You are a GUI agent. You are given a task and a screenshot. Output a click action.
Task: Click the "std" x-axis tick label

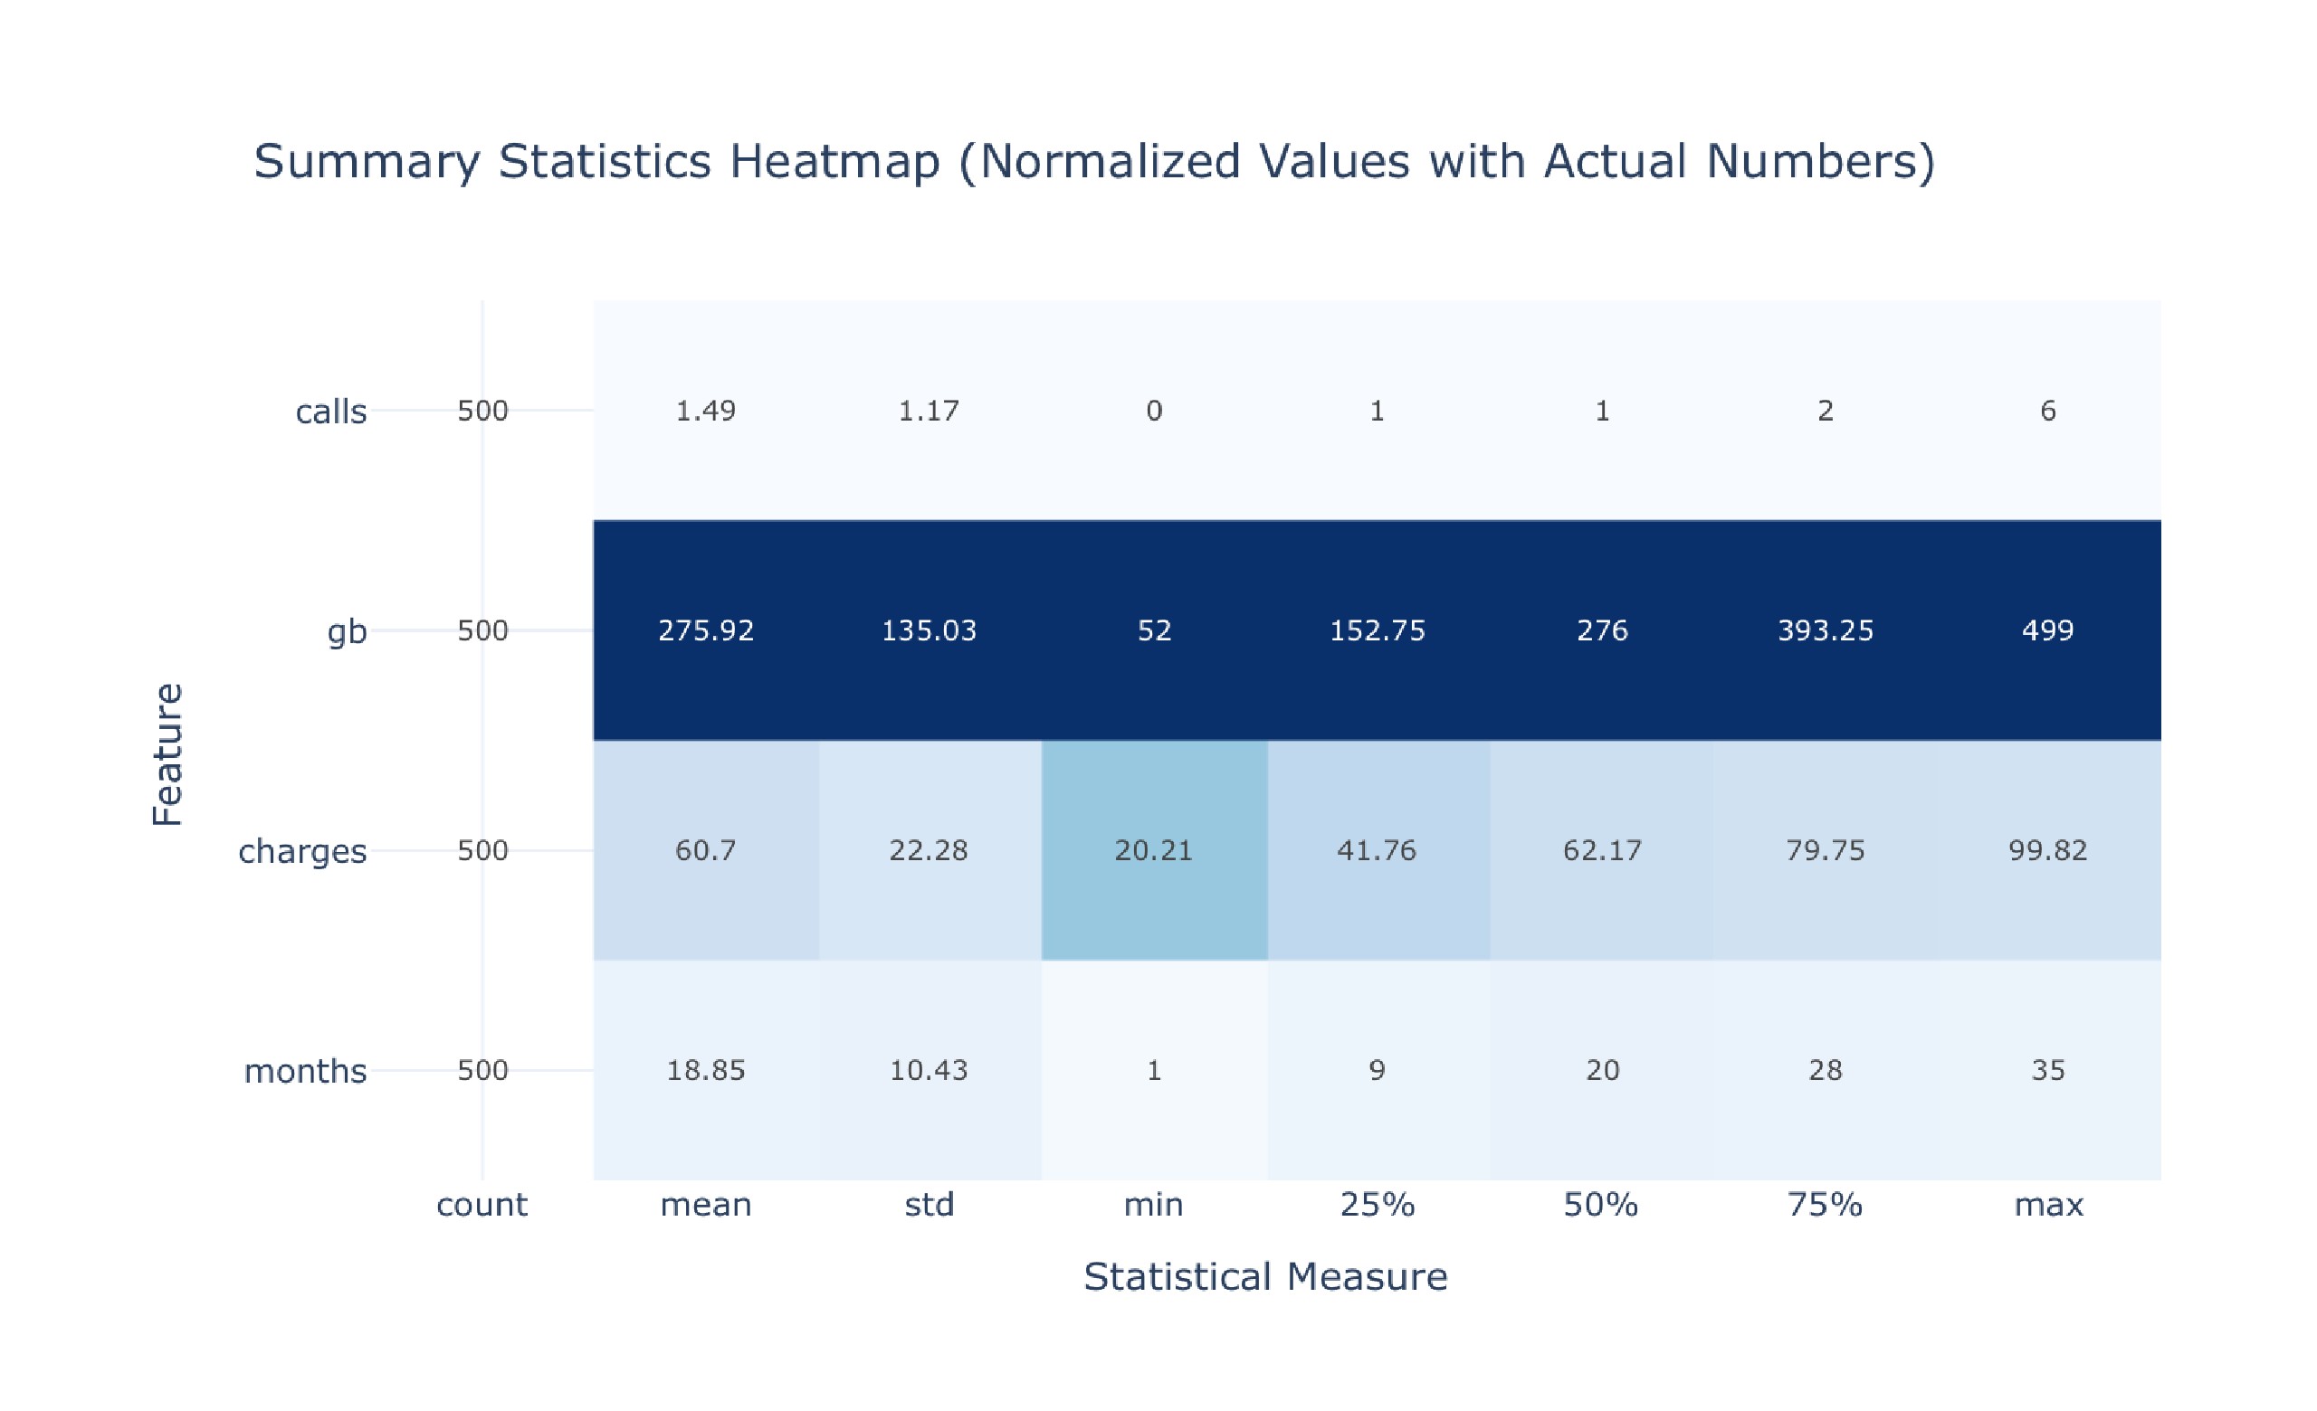(x=929, y=1205)
